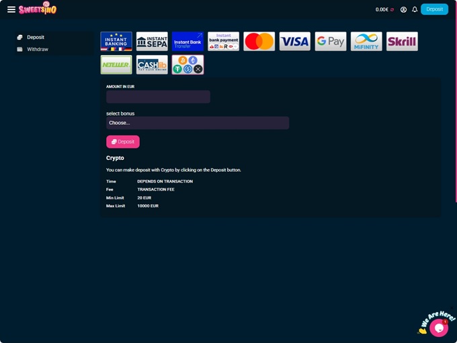The image size is (457, 343).
Task: Choose Instant Bank Transfer payment method
Action: click(x=188, y=42)
